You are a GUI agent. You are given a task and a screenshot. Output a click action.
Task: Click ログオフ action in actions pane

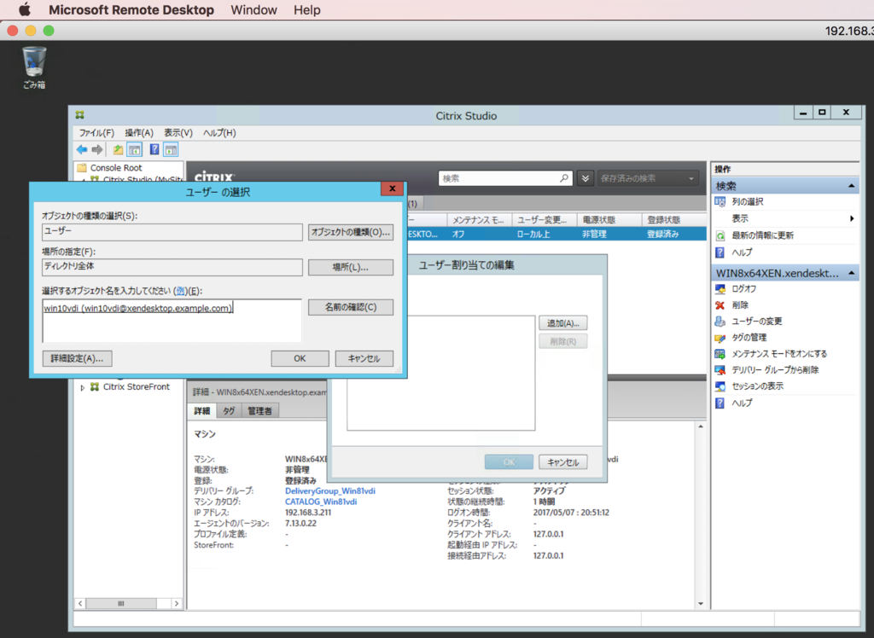tap(743, 288)
